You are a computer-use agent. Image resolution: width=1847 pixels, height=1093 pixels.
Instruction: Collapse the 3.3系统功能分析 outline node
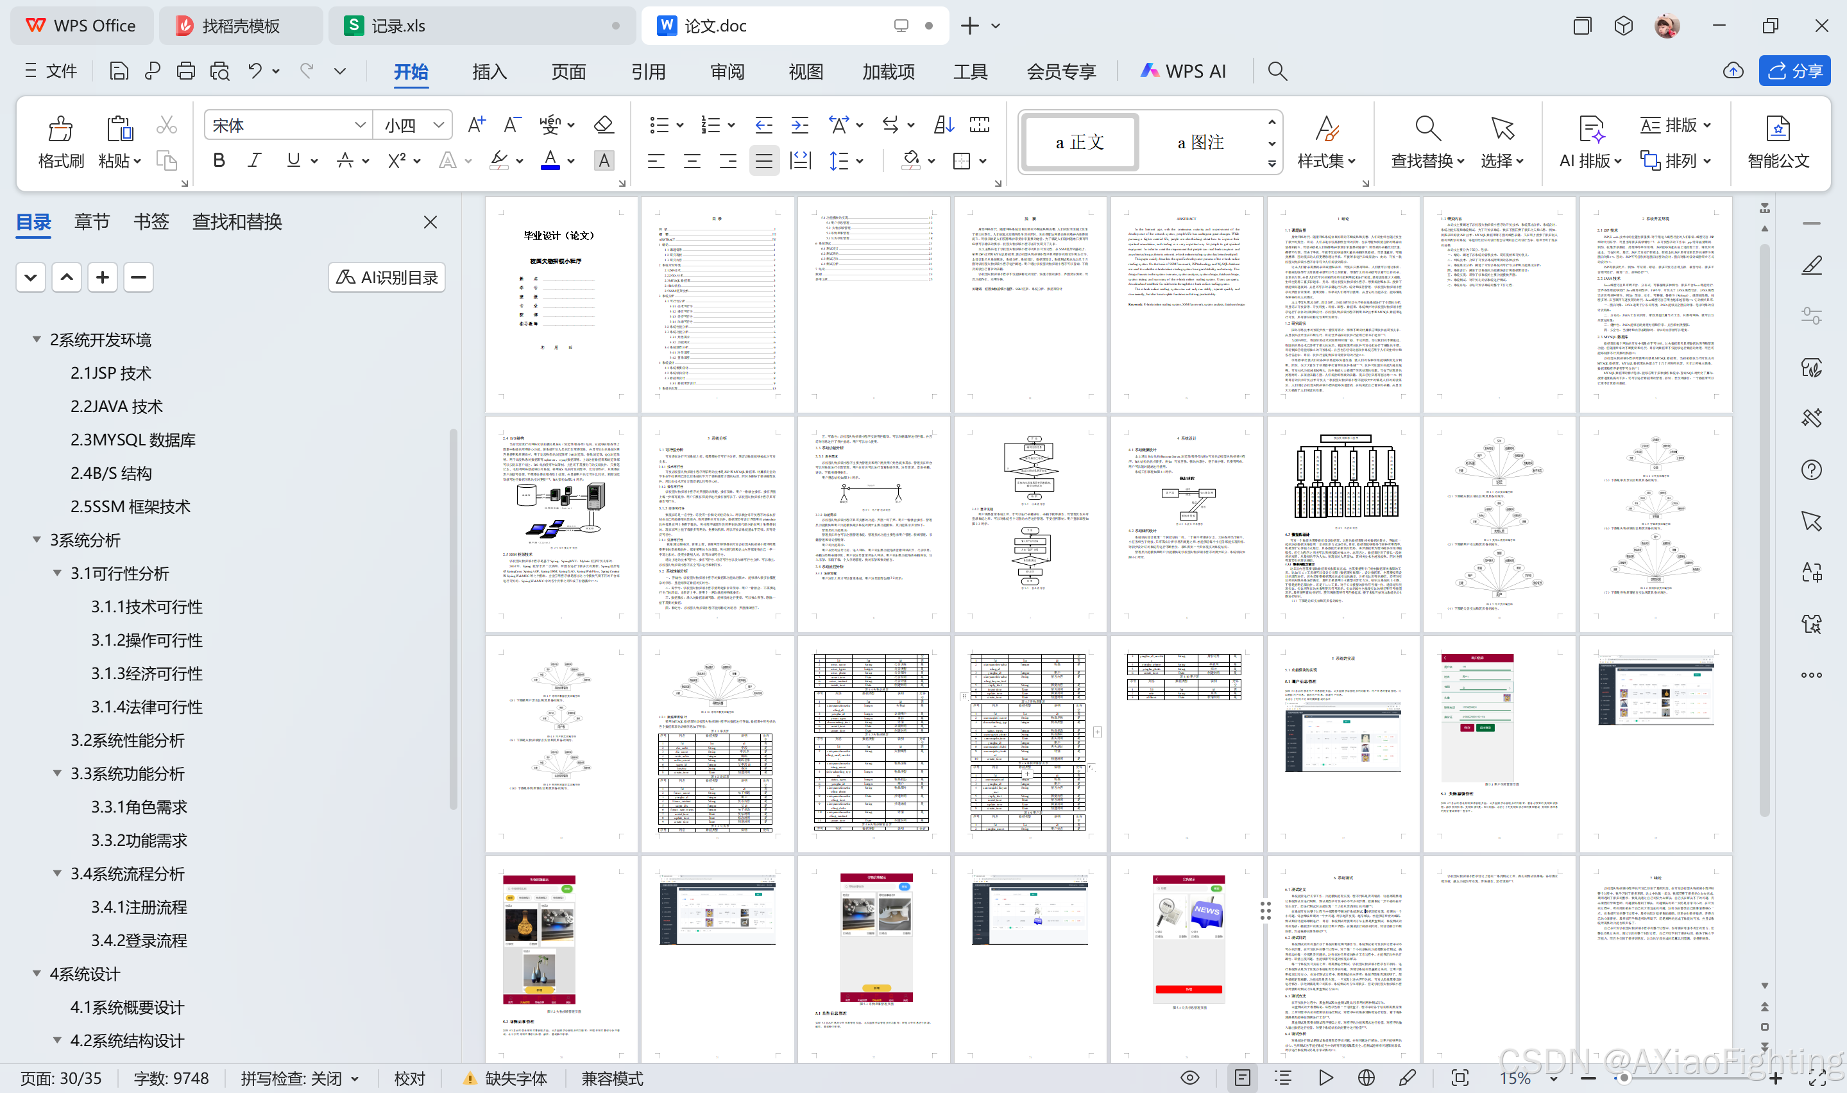pyautogui.click(x=56, y=773)
